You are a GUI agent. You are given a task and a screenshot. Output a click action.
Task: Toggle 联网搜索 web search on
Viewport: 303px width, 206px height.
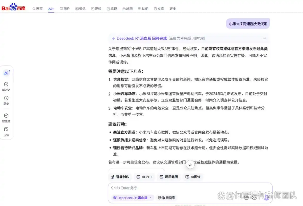(x=166, y=198)
